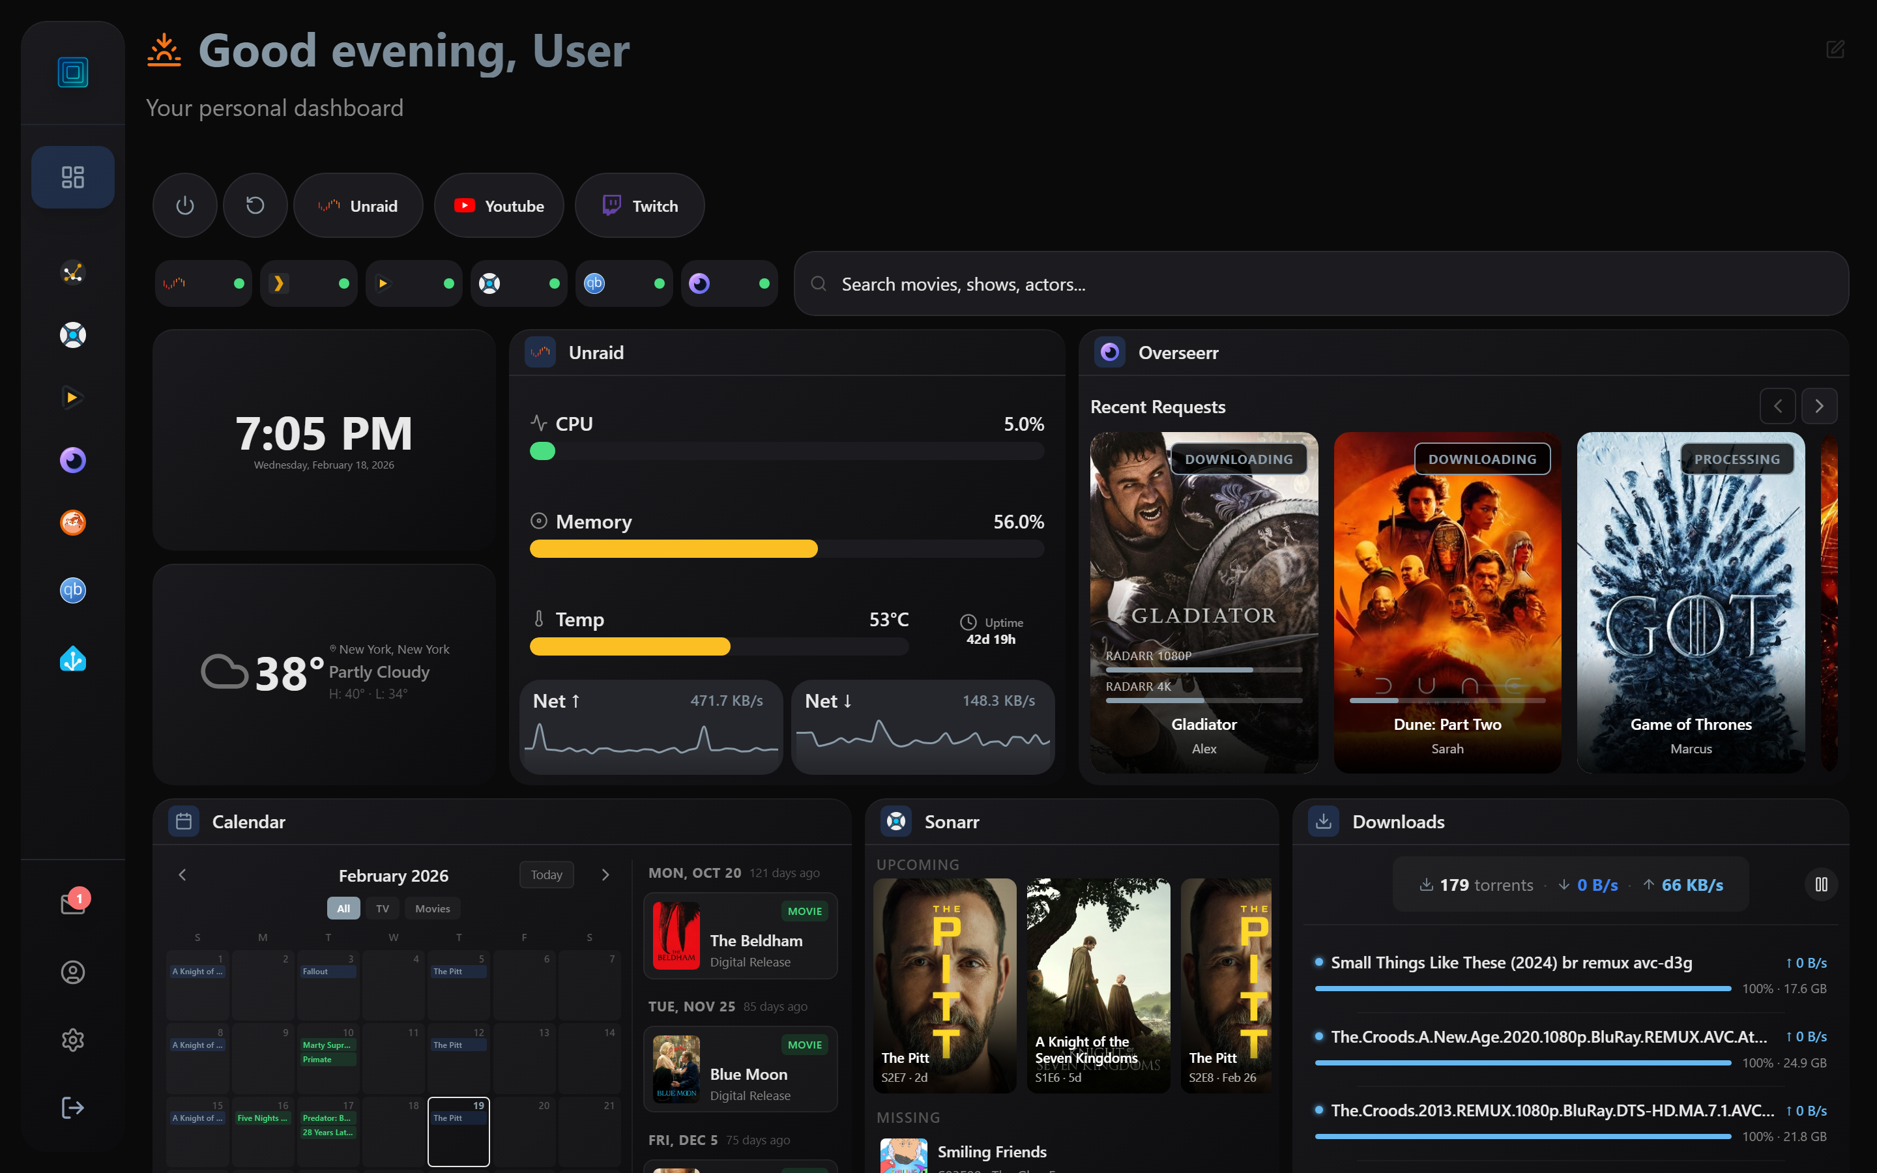Select the TV calendar filter
Screen dimensions: 1877x1173
383,908
